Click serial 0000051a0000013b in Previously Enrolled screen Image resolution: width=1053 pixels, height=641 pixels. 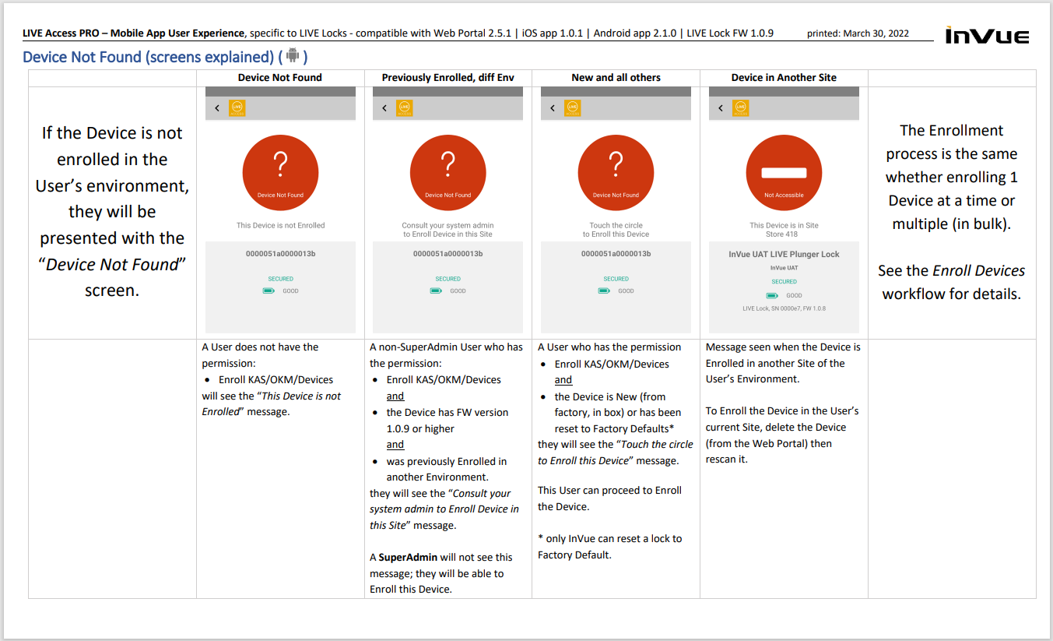click(448, 254)
